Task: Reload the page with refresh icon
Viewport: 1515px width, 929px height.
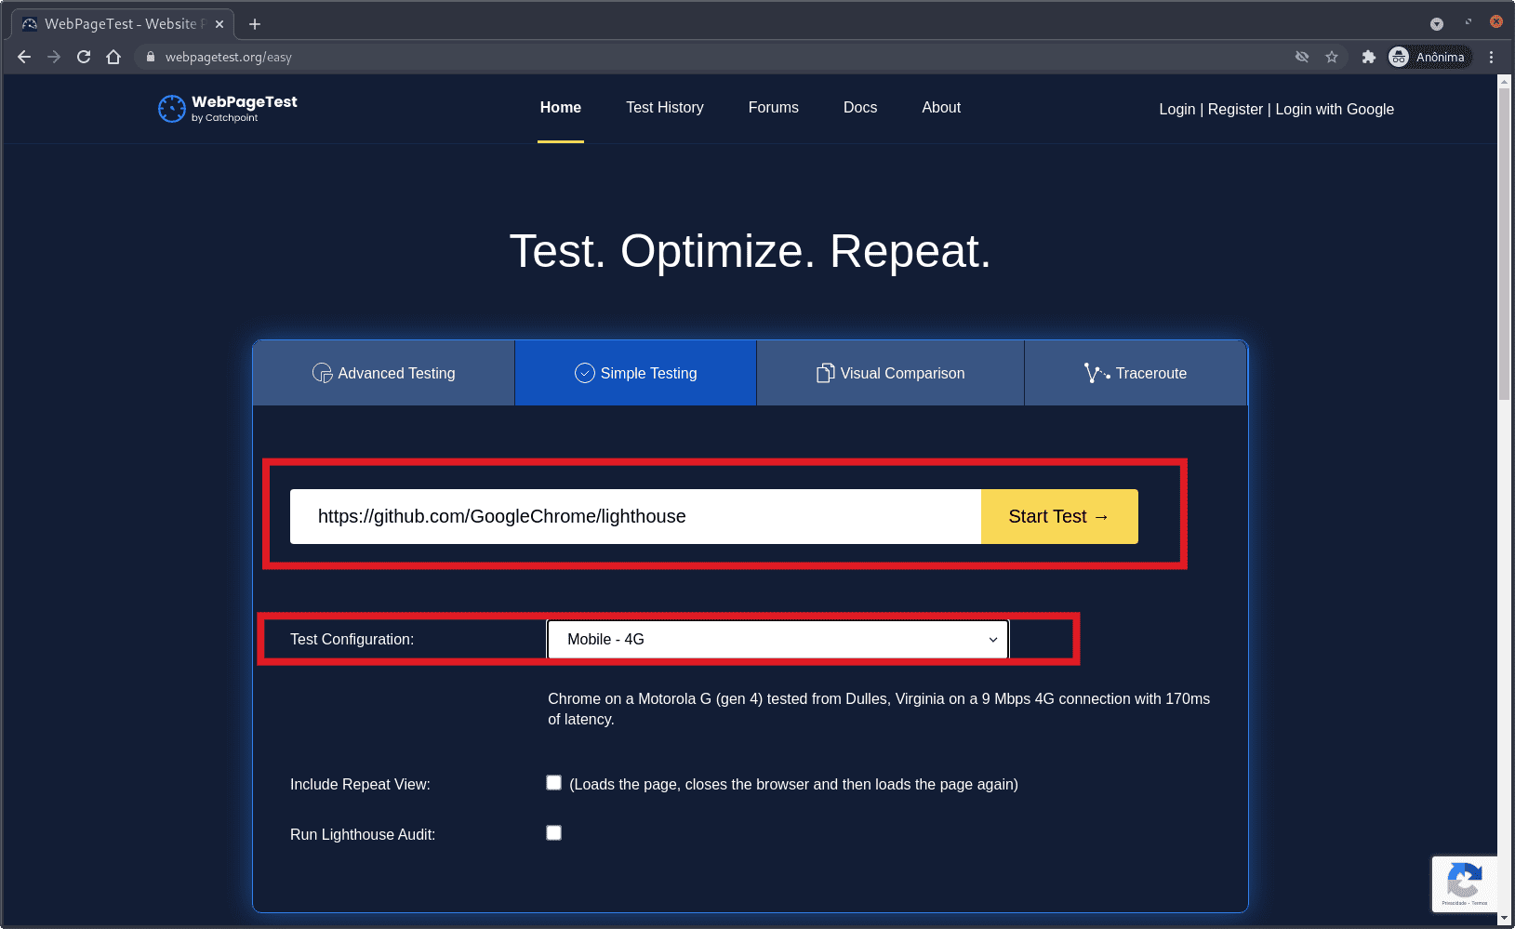Action: [84, 57]
